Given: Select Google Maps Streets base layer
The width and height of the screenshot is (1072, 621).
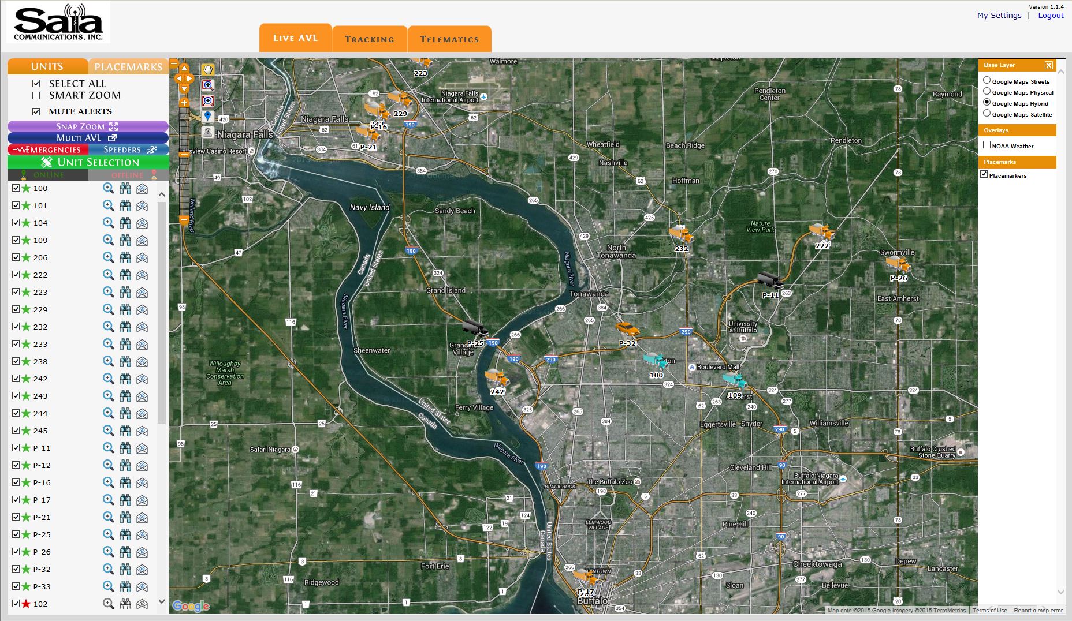Looking at the screenshot, I should pos(987,81).
